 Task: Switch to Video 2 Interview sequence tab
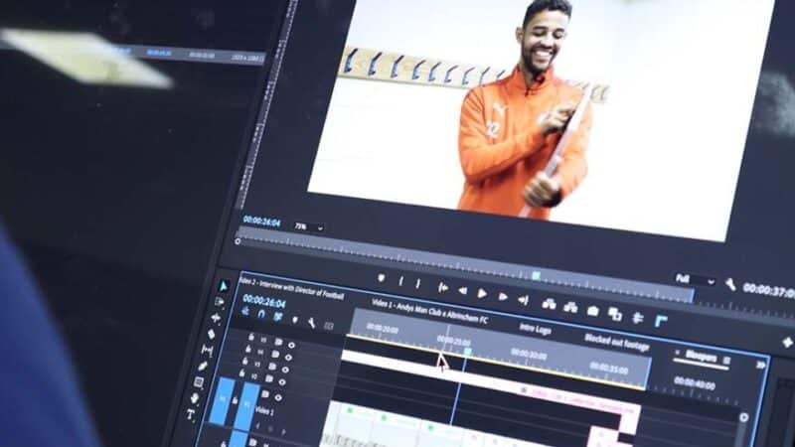292,288
